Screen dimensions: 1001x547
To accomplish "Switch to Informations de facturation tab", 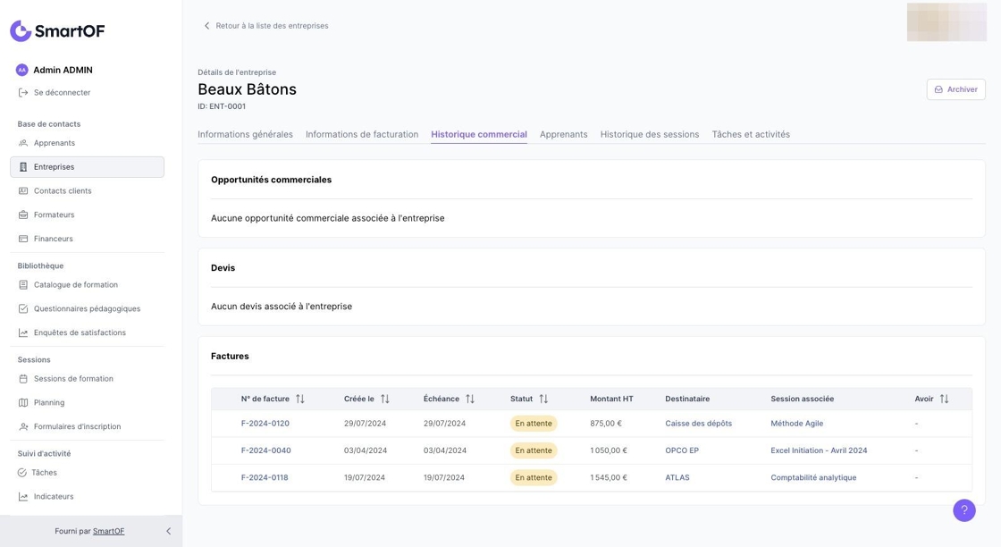I will tap(362, 134).
